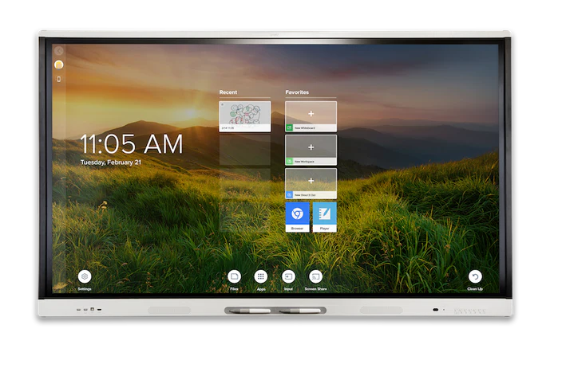Image resolution: width=562 pixels, height=368 pixels.
Task: Click the 11:05 AM clock display
Action: click(x=131, y=144)
